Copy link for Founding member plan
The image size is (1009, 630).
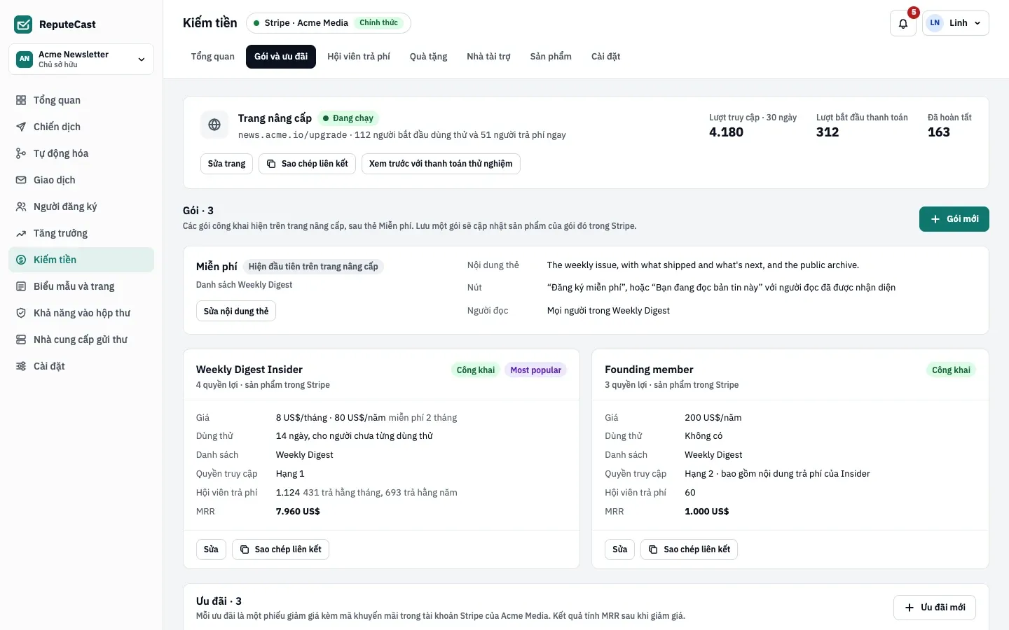pos(689,549)
